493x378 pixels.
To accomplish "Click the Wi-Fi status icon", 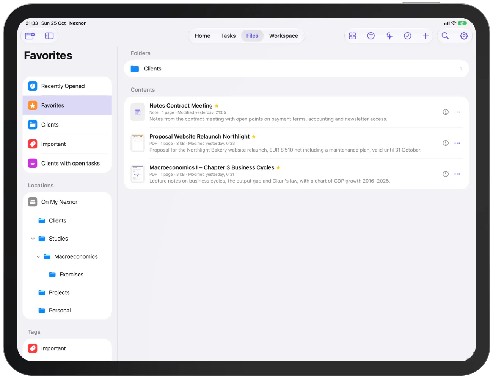I will tap(454, 23).
